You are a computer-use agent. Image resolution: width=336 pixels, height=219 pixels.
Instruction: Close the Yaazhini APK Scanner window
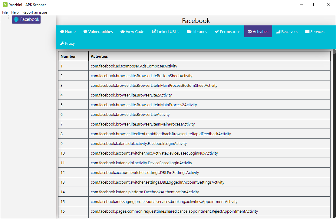[x=329, y=5]
